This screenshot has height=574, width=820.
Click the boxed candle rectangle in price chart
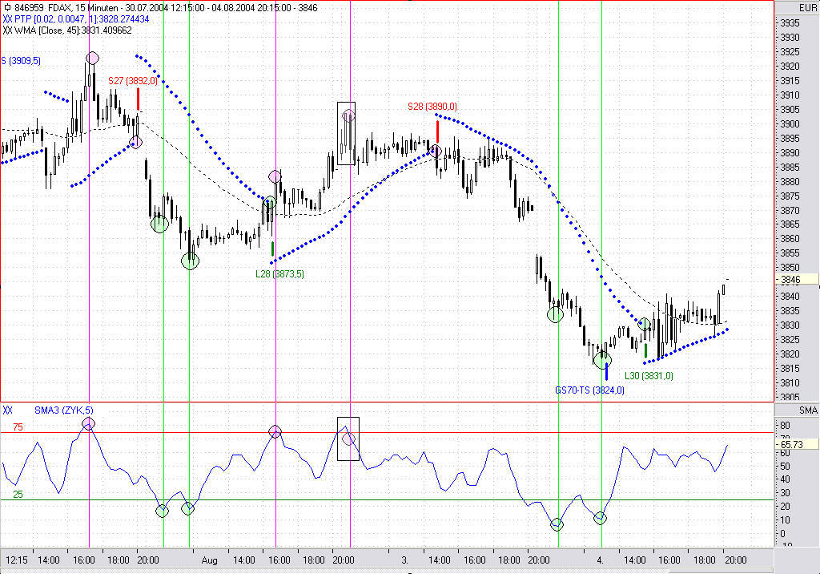(346, 133)
